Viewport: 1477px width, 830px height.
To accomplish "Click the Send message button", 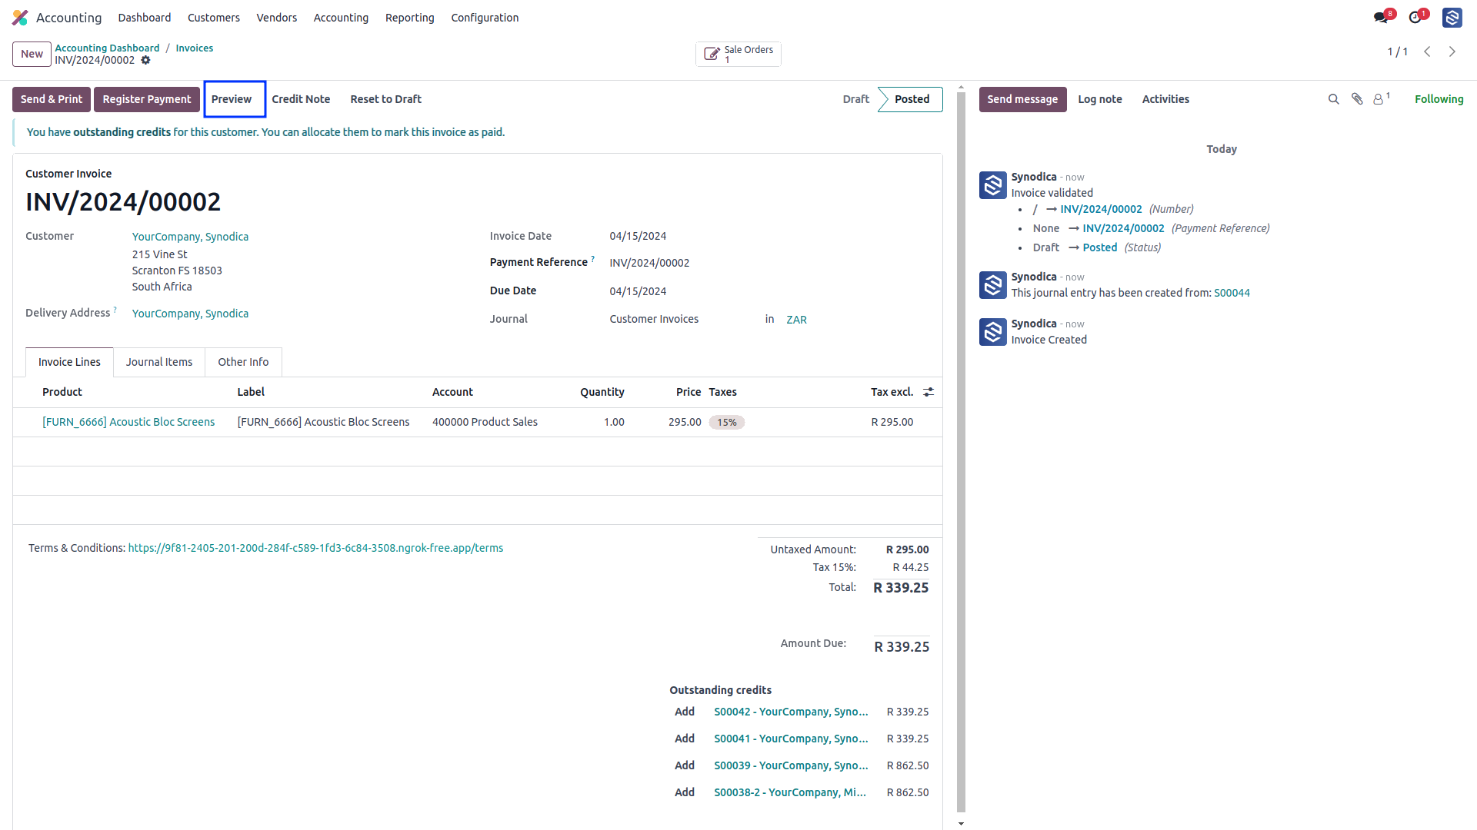I will pyautogui.click(x=1022, y=99).
